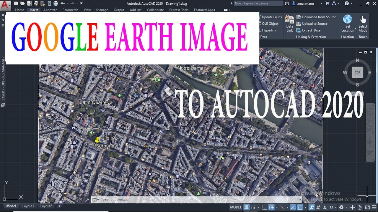Expand the snap mode dropdown arrow
This screenshot has height=212, width=378.
pos(259,207)
